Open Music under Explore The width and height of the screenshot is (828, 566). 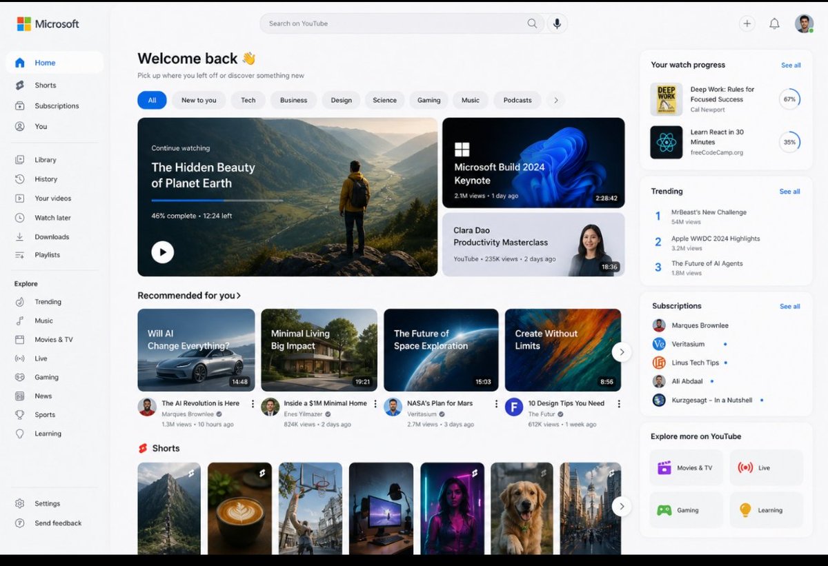pos(43,321)
